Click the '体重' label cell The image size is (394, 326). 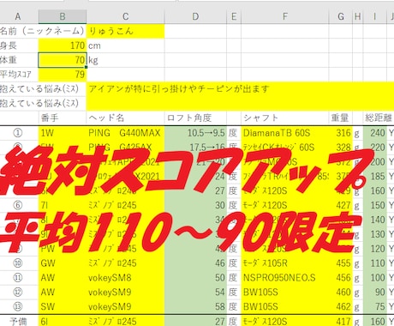pyautogui.click(x=19, y=60)
